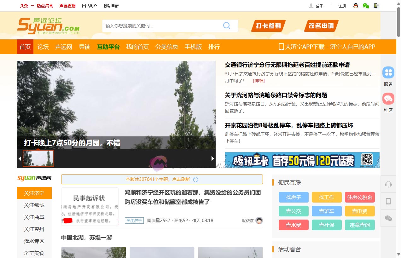
Task: Select 关注邹城 in the left sidebar
Action: 34,205
